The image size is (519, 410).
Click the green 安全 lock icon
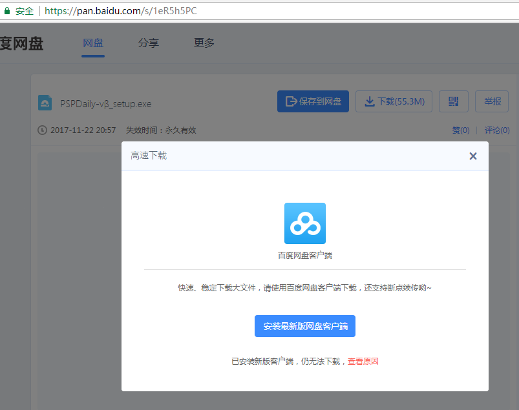[7, 10]
